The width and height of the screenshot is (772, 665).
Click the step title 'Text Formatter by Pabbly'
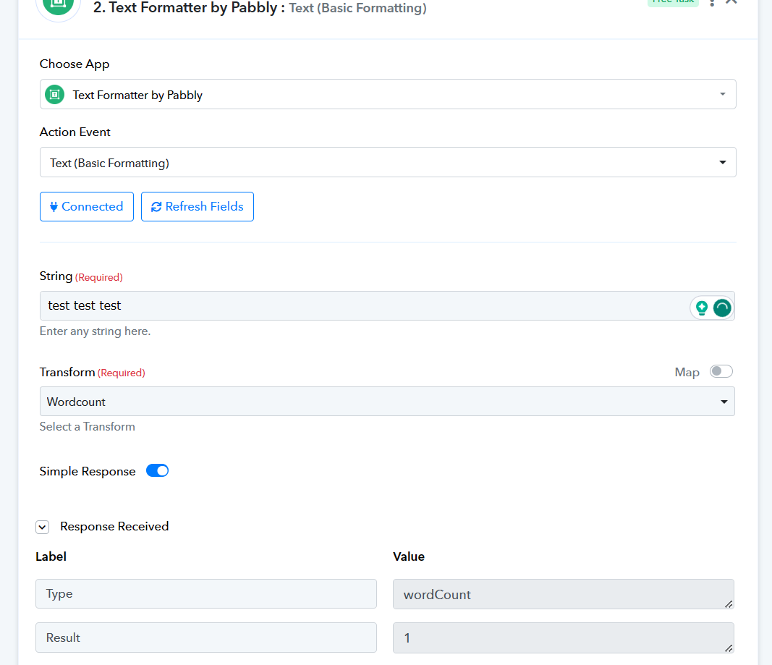[x=193, y=7]
